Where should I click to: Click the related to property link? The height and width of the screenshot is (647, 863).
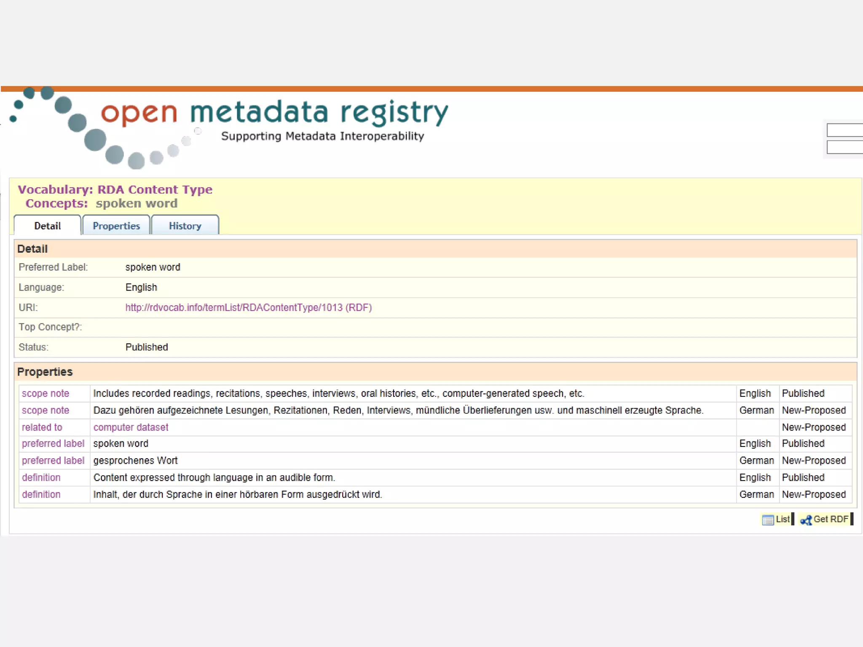(42, 427)
